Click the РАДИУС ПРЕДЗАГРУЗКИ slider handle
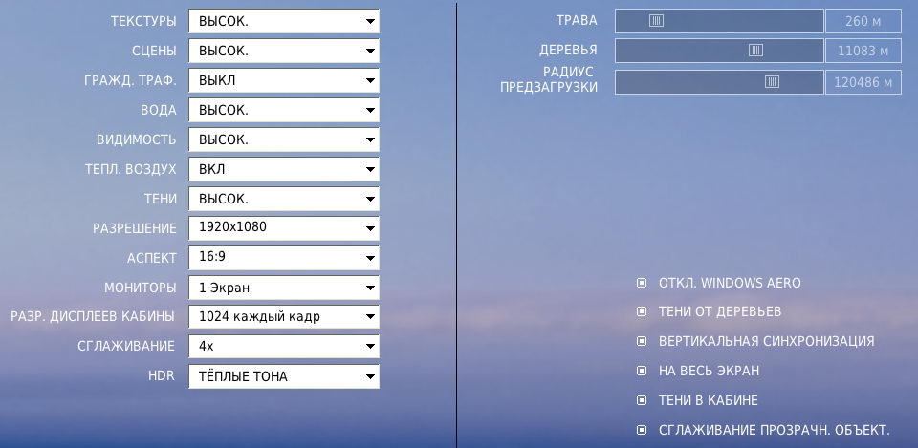This screenshot has height=448, width=918. (773, 82)
